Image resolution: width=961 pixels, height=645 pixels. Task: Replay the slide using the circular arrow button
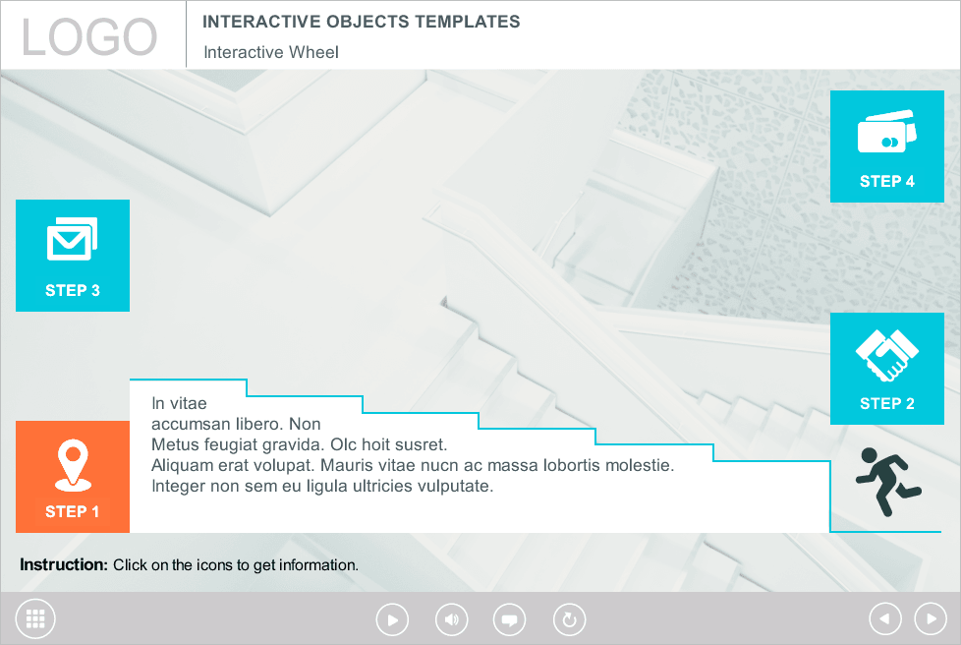tap(569, 619)
